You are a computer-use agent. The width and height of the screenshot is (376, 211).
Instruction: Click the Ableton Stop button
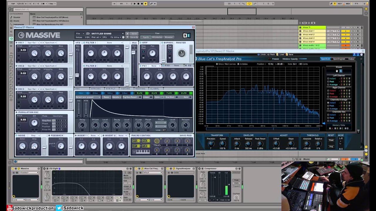[x=138, y=4]
